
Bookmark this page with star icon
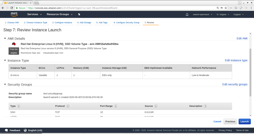click(x=225, y=8)
